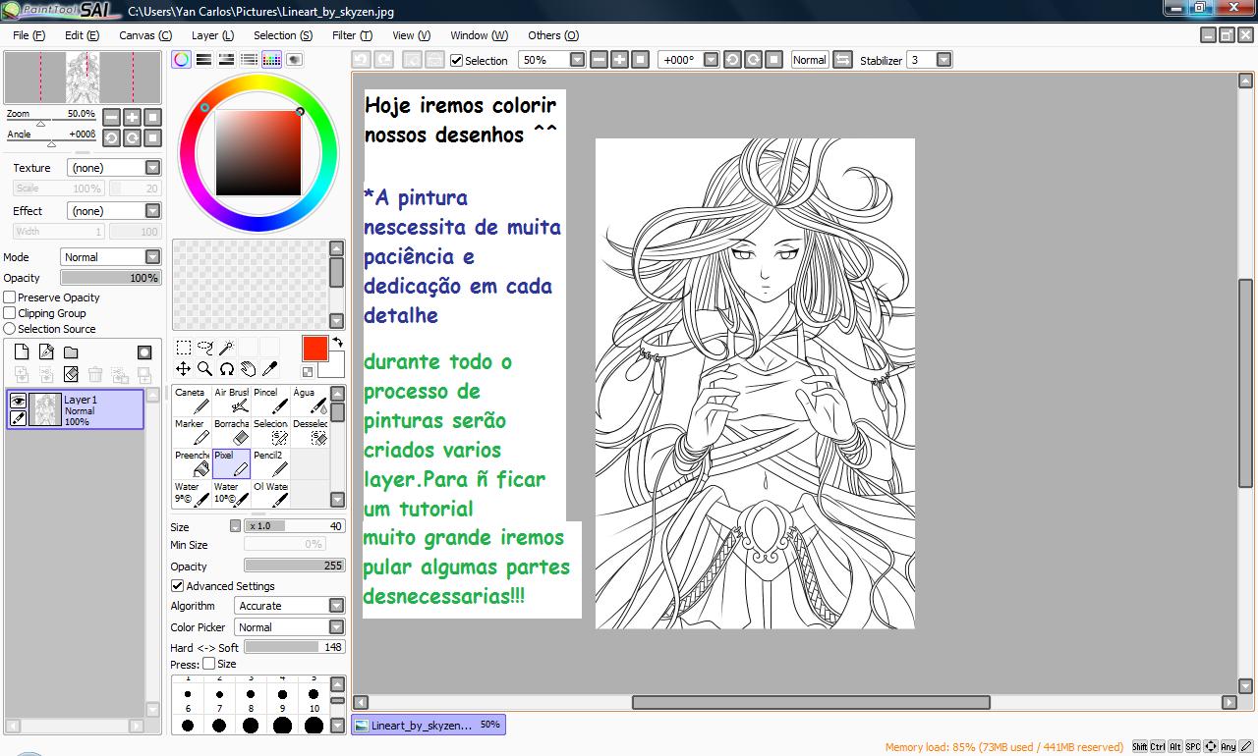Choose the Pencil2 brush
Viewport: 1258px width, 756px height.
tap(270, 463)
